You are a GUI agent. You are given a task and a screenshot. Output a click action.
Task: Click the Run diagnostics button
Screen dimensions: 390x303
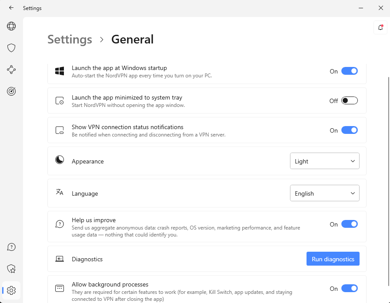(333, 259)
